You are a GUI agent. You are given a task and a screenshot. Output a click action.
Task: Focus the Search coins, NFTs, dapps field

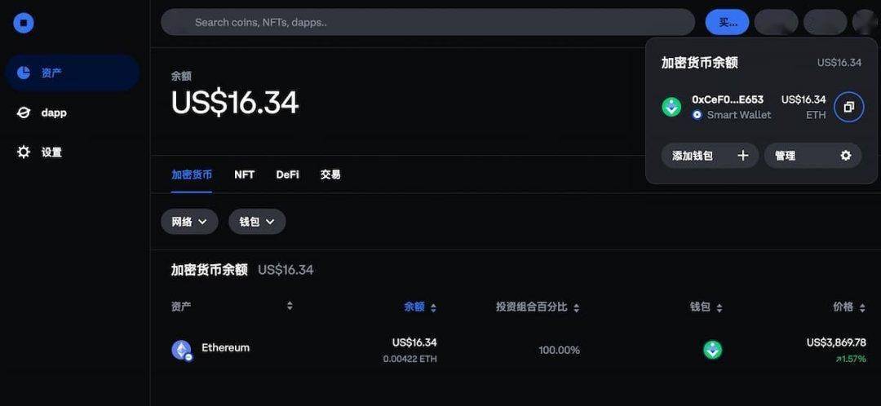427,23
